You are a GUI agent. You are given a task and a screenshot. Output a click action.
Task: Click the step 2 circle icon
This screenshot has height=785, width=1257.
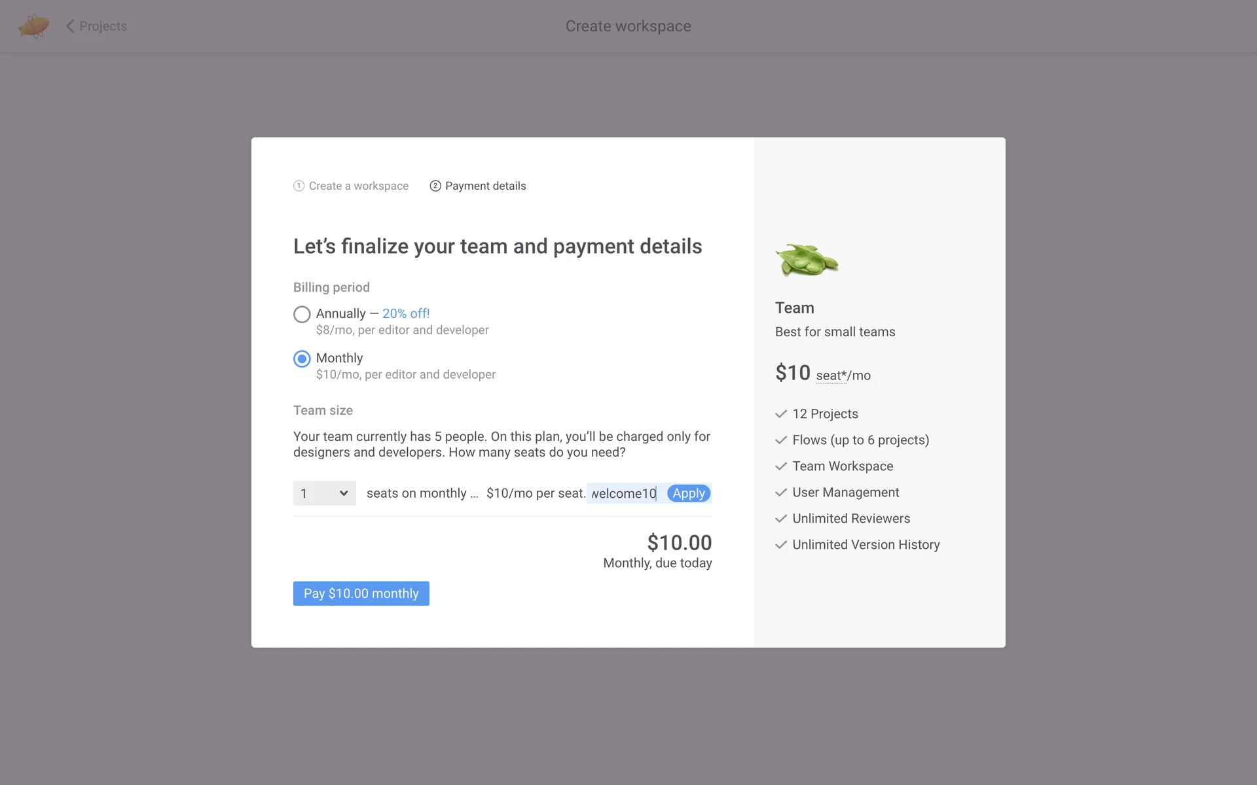435,186
